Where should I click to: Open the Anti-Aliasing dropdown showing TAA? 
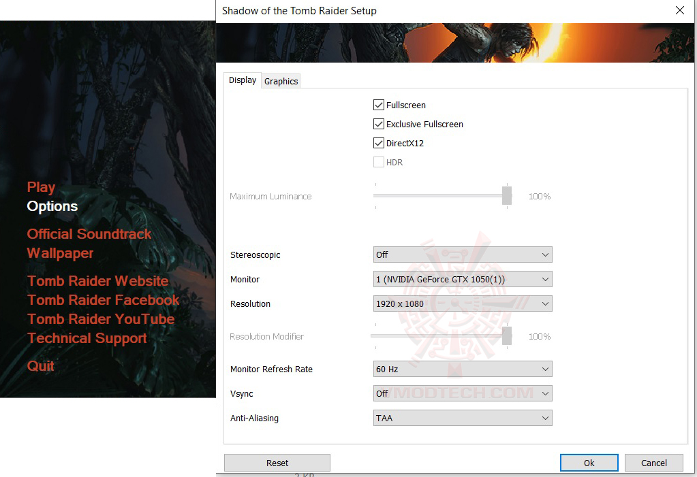[x=463, y=418]
